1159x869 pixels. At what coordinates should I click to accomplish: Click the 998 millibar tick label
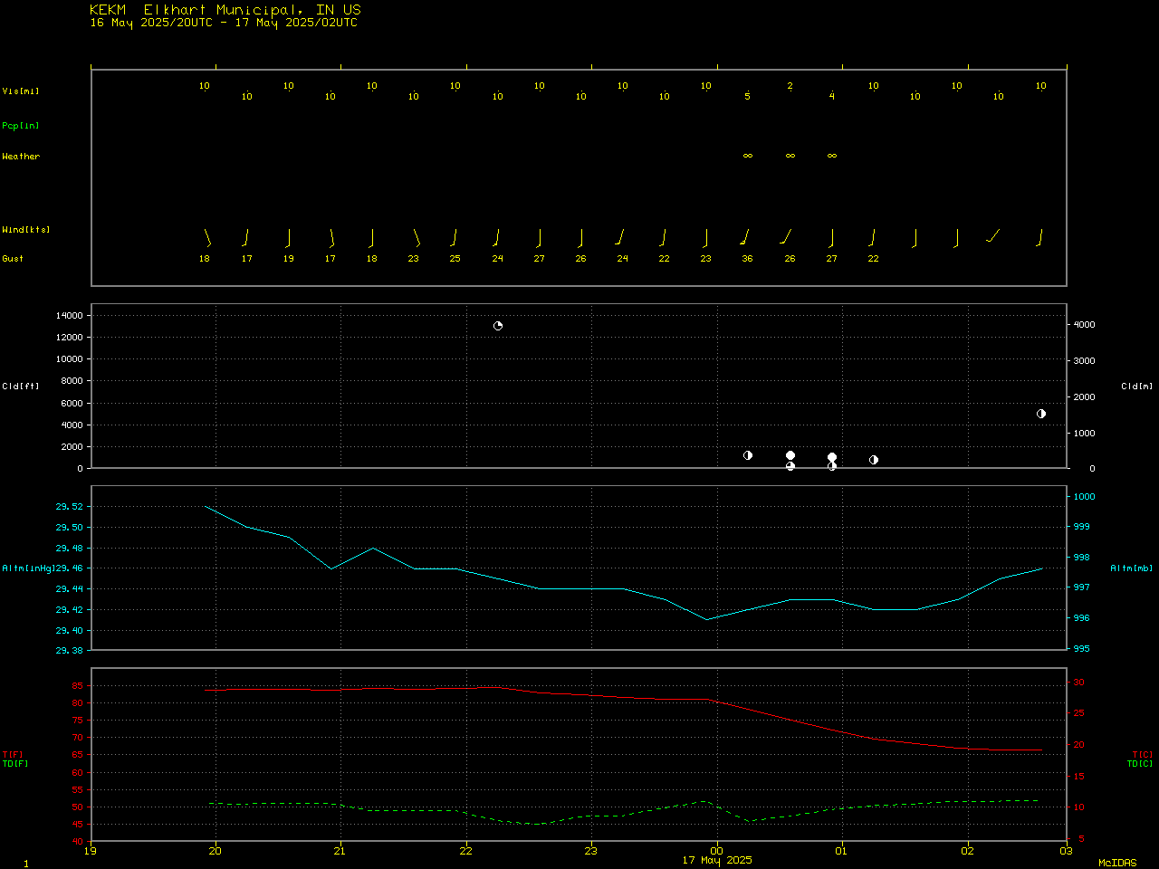click(x=1082, y=558)
